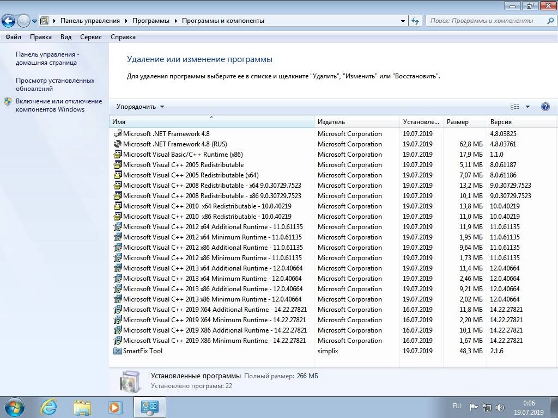
Task: Click the SmartFix Tool icon
Action: [x=118, y=351]
